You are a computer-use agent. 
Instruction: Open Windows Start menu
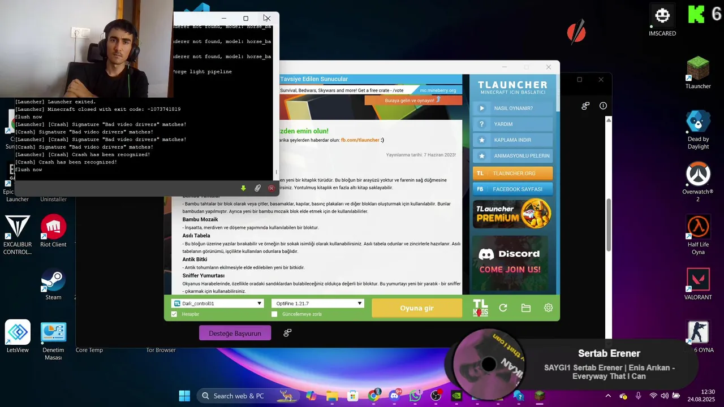184,396
